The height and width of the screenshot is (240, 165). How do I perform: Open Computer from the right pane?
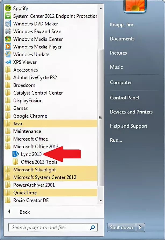(x=121, y=82)
